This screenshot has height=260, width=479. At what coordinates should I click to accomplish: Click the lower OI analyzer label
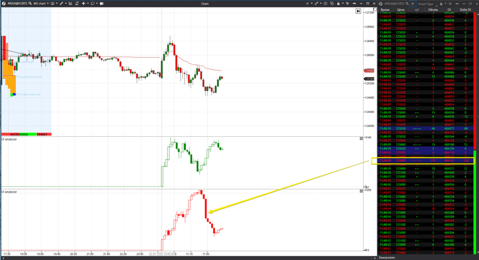pos(9,192)
